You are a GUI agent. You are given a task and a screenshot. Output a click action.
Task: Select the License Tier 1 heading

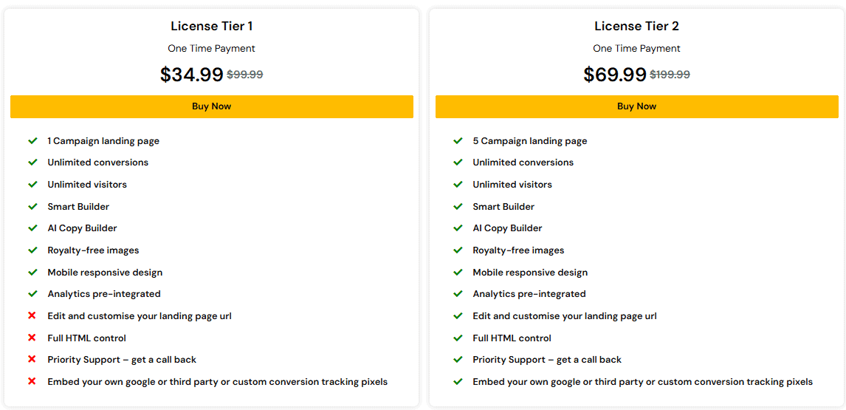coord(211,26)
